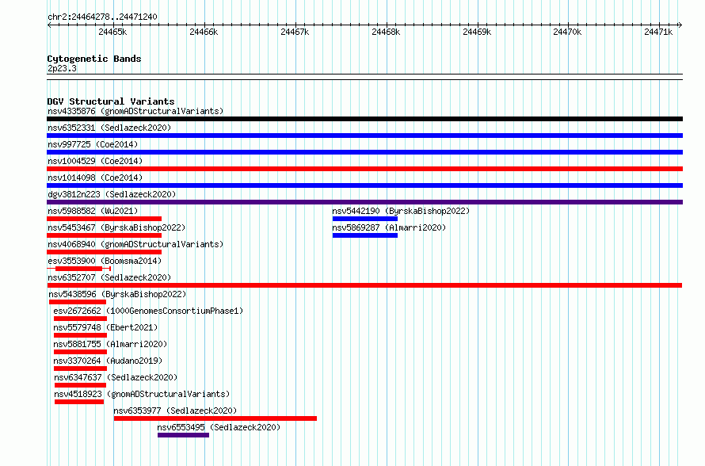Open variant nsv5988582 (Wu2021) label
The height and width of the screenshot is (466, 705).
(93, 211)
